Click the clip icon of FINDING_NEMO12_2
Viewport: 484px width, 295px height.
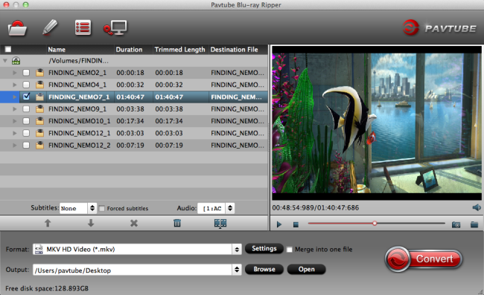pyautogui.click(x=39, y=145)
